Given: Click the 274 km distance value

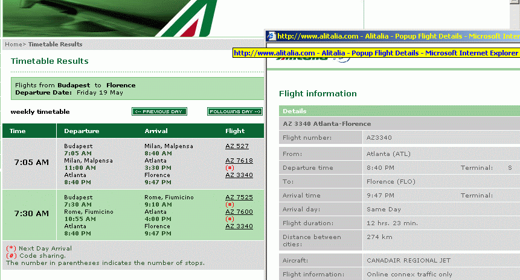Looking at the screenshot, I should point(379,237).
